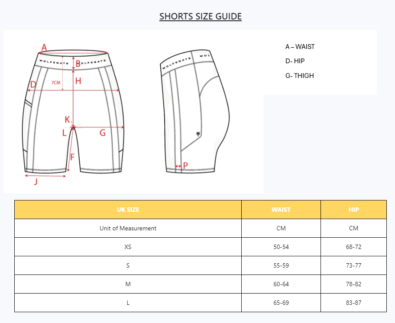The image size is (395, 323).
Task: Select the XS size row label
Action: (128, 247)
